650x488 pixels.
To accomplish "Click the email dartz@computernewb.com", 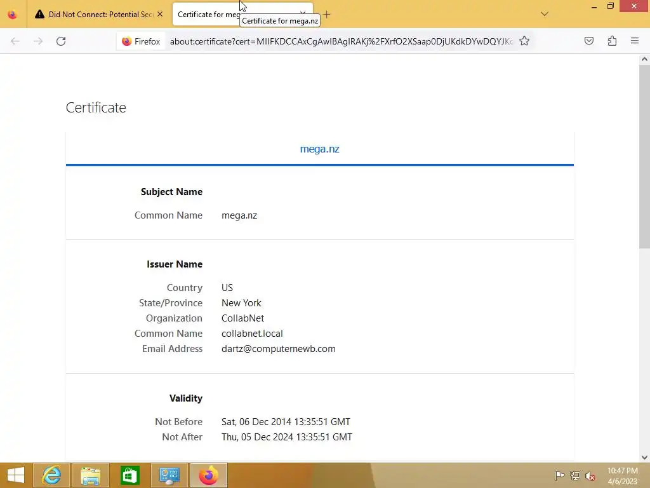I will point(279,349).
